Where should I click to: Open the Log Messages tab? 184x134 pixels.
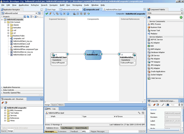(67, 128)
